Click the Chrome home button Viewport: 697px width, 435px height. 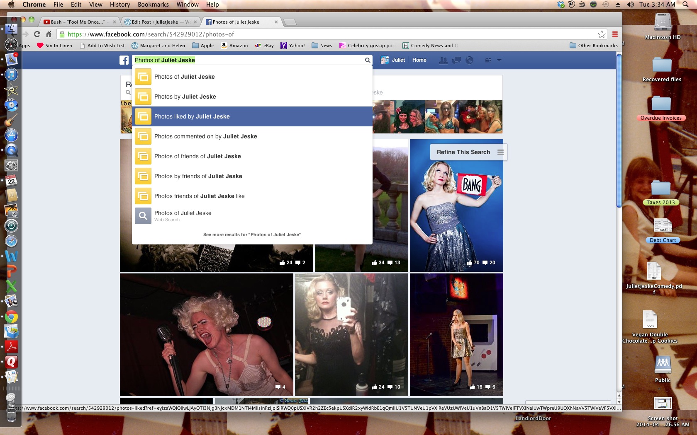[x=49, y=34]
